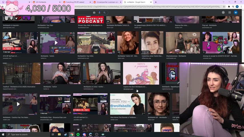Click the voice search microphone icon
The height and width of the screenshot is (137, 244).
[99, 13]
